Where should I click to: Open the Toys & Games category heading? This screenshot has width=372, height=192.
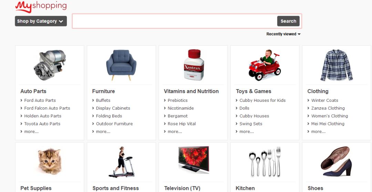254,91
